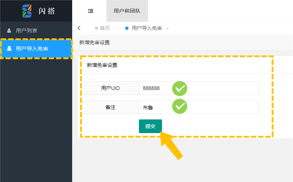Click the green checkmark next to 888888

pos(179,88)
